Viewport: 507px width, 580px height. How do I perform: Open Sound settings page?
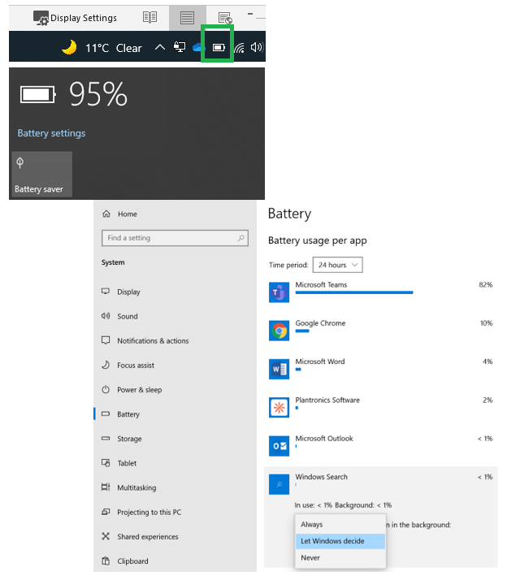[175, 316]
